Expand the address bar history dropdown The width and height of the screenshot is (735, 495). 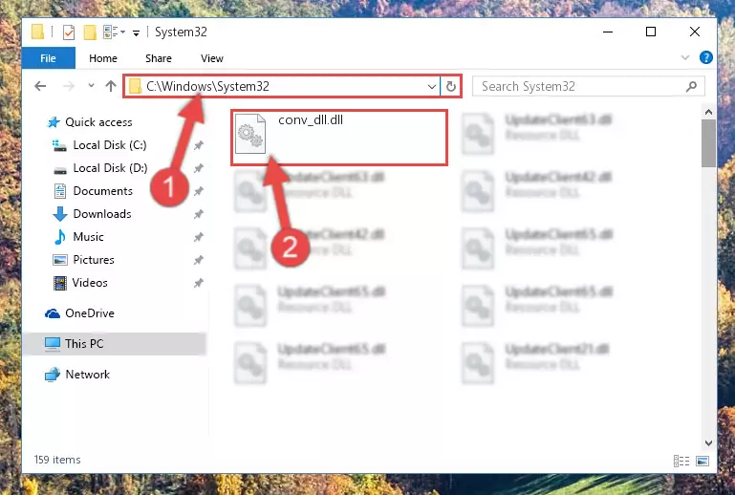pyautogui.click(x=432, y=87)
